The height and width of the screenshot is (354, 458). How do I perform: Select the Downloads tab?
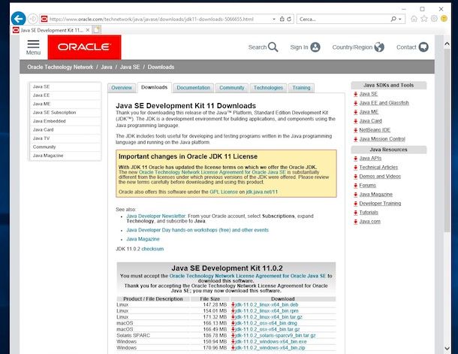154,87
